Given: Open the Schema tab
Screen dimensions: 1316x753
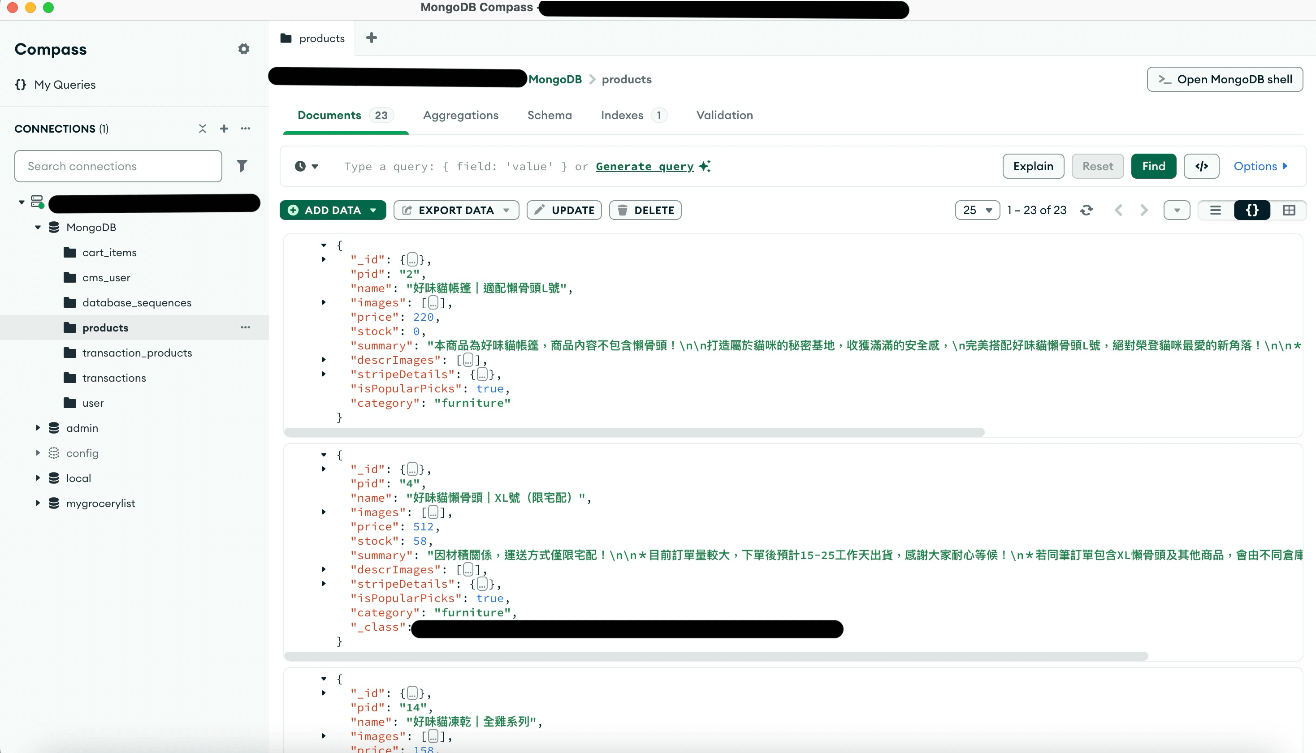Looking at the screenshot, I should (549, 115).
